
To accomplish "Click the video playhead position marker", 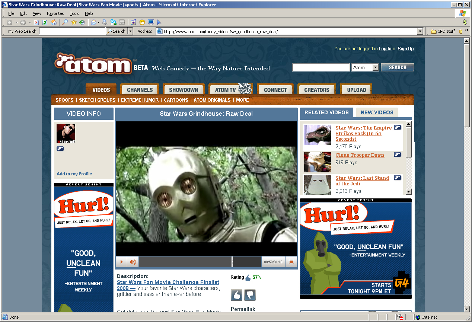I will point(232,262).
